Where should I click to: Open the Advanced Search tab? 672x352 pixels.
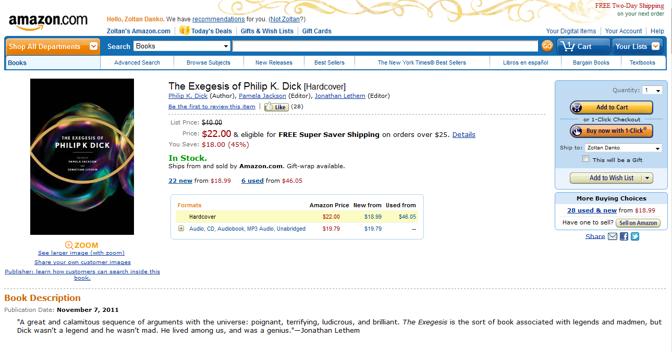point(137,62)
